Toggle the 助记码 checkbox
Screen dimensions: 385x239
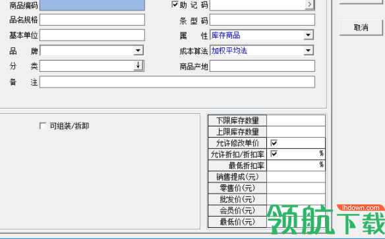tap(175, 5)
